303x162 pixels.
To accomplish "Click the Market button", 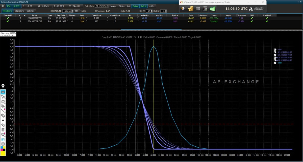I will pyautogui.click(x=113, y=6).
